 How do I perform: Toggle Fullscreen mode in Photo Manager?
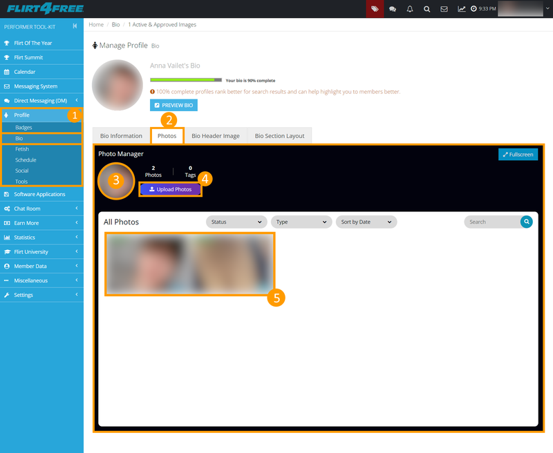click(x=518, y=154)
